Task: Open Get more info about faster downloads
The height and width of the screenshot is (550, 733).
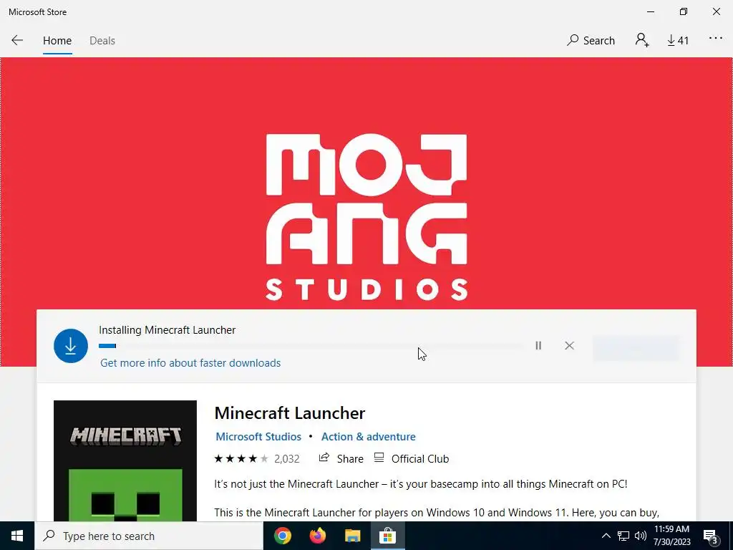Action: pos(190,363)
